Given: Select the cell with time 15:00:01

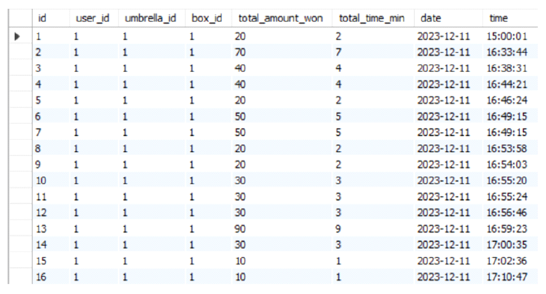Looking at the screenshot, I should (503, 36).
